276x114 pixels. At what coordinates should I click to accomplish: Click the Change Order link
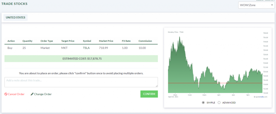tap(41, 94)
